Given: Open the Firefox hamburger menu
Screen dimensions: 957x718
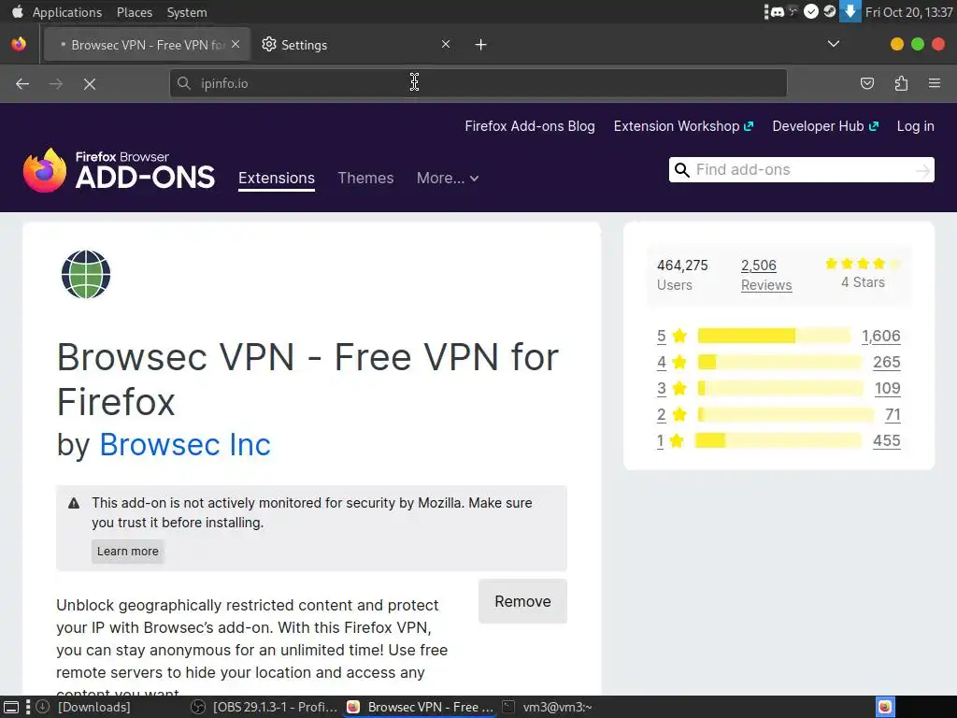Looking at the screenshot, I should coord(935,83).
